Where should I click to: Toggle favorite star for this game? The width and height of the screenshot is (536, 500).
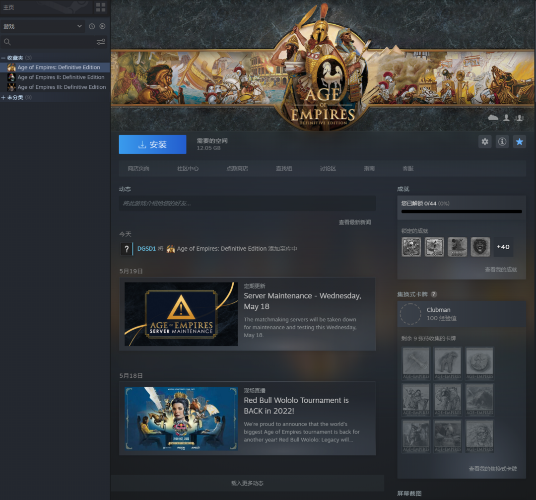point(519,142)
